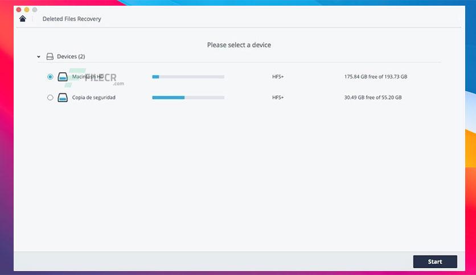Collapse the Devices (2) list arrow

coord(39,57)
